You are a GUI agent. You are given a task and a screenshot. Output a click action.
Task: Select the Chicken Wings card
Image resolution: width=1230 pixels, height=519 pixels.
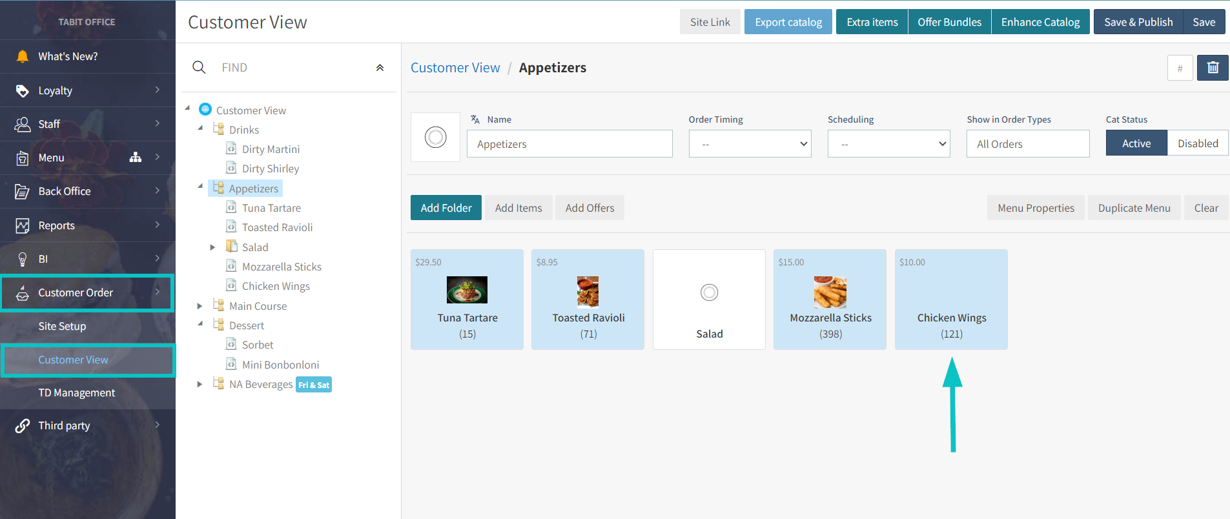(x=951, y=300)
